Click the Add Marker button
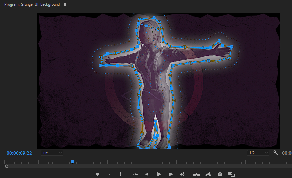Image resolution: width=292 pixels, height=178 pixels. (x=98, y=174)
